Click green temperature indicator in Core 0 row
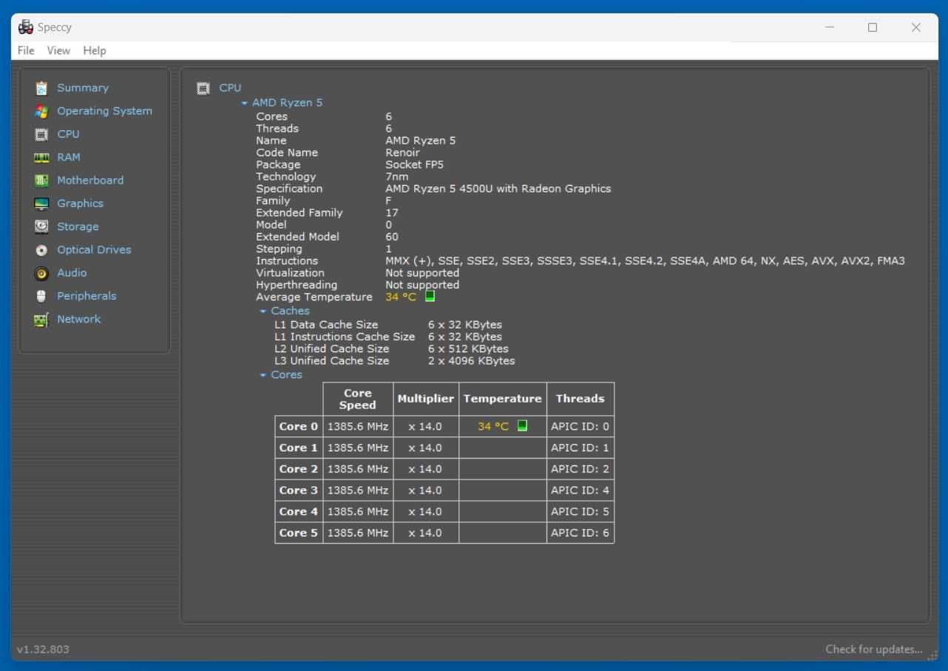Screen dimensions: 948x671 tap(522, 425)
